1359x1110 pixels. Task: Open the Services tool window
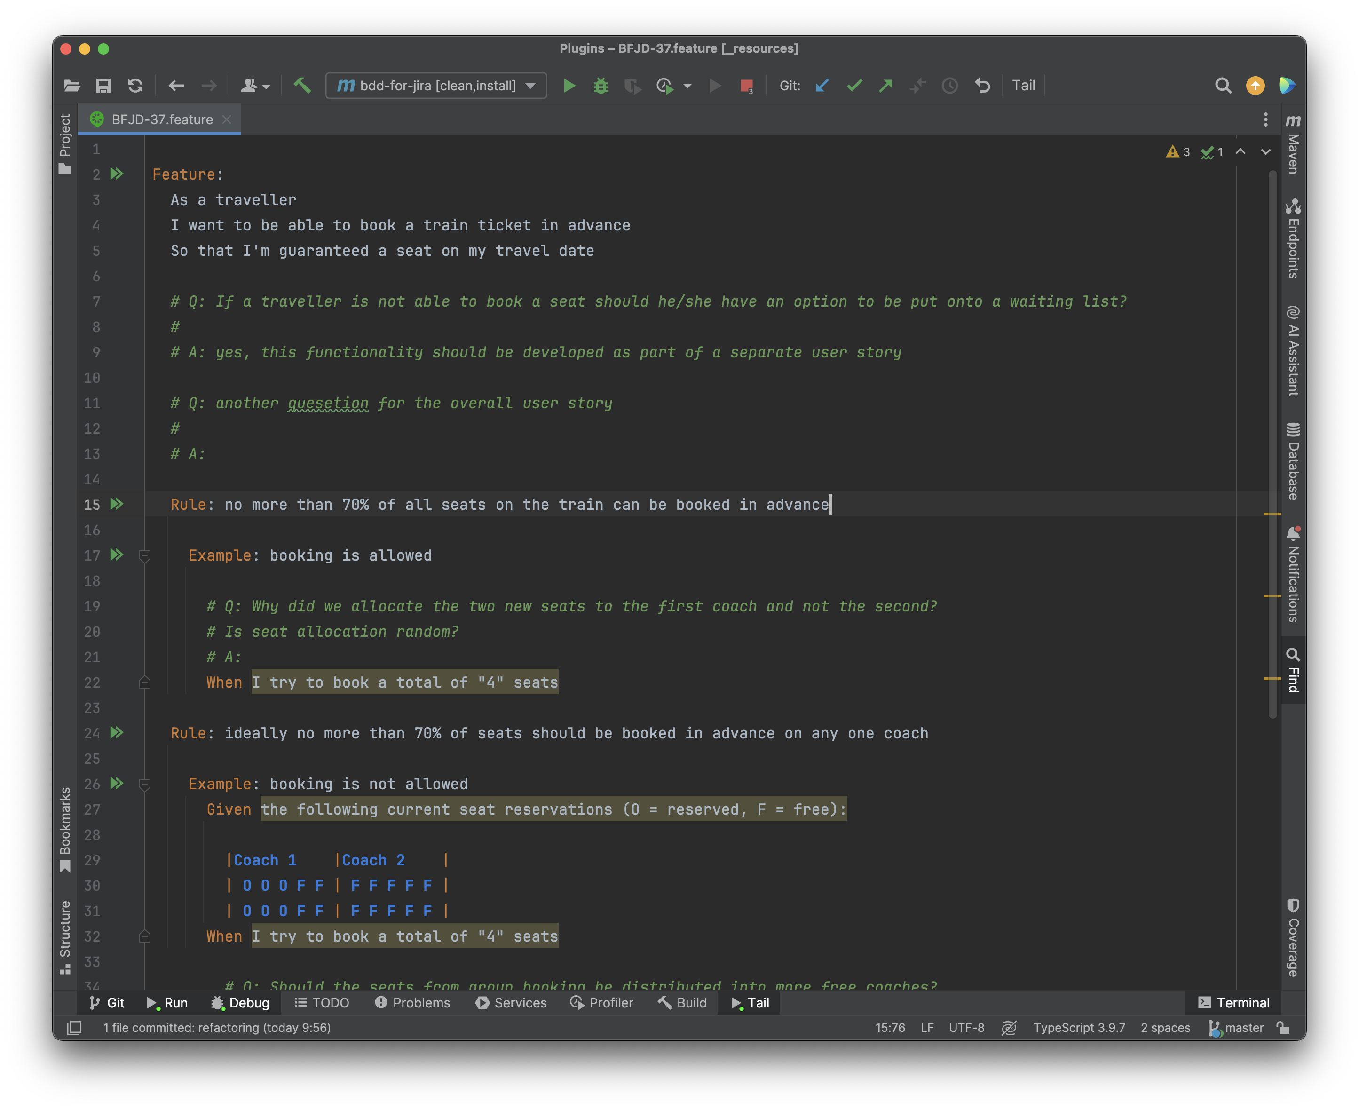point(511,1003)
